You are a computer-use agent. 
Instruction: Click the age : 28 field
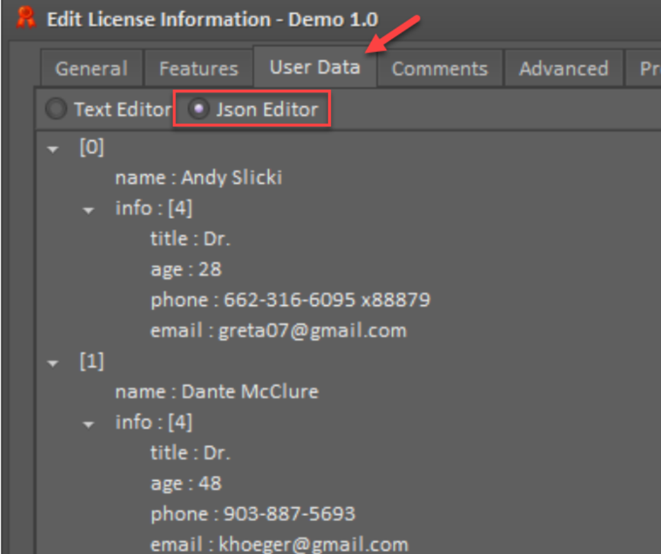pyautogui.click(x=186, y=269)
